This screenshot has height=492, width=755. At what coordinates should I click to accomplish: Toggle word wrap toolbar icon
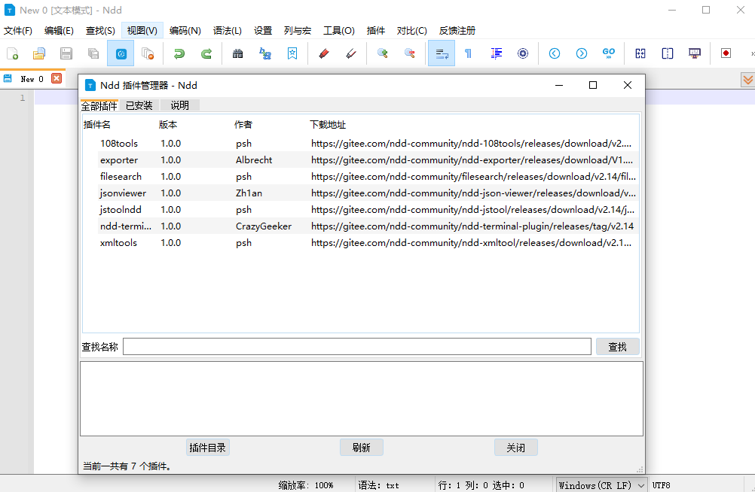(442, 53)
